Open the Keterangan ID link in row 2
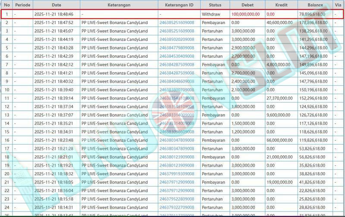 pyautogui.click(x=177, y=22)
